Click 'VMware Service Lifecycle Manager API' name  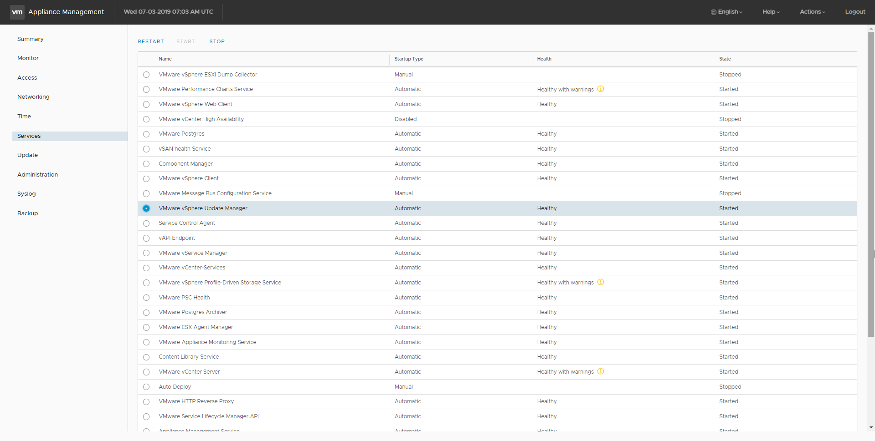209,416
